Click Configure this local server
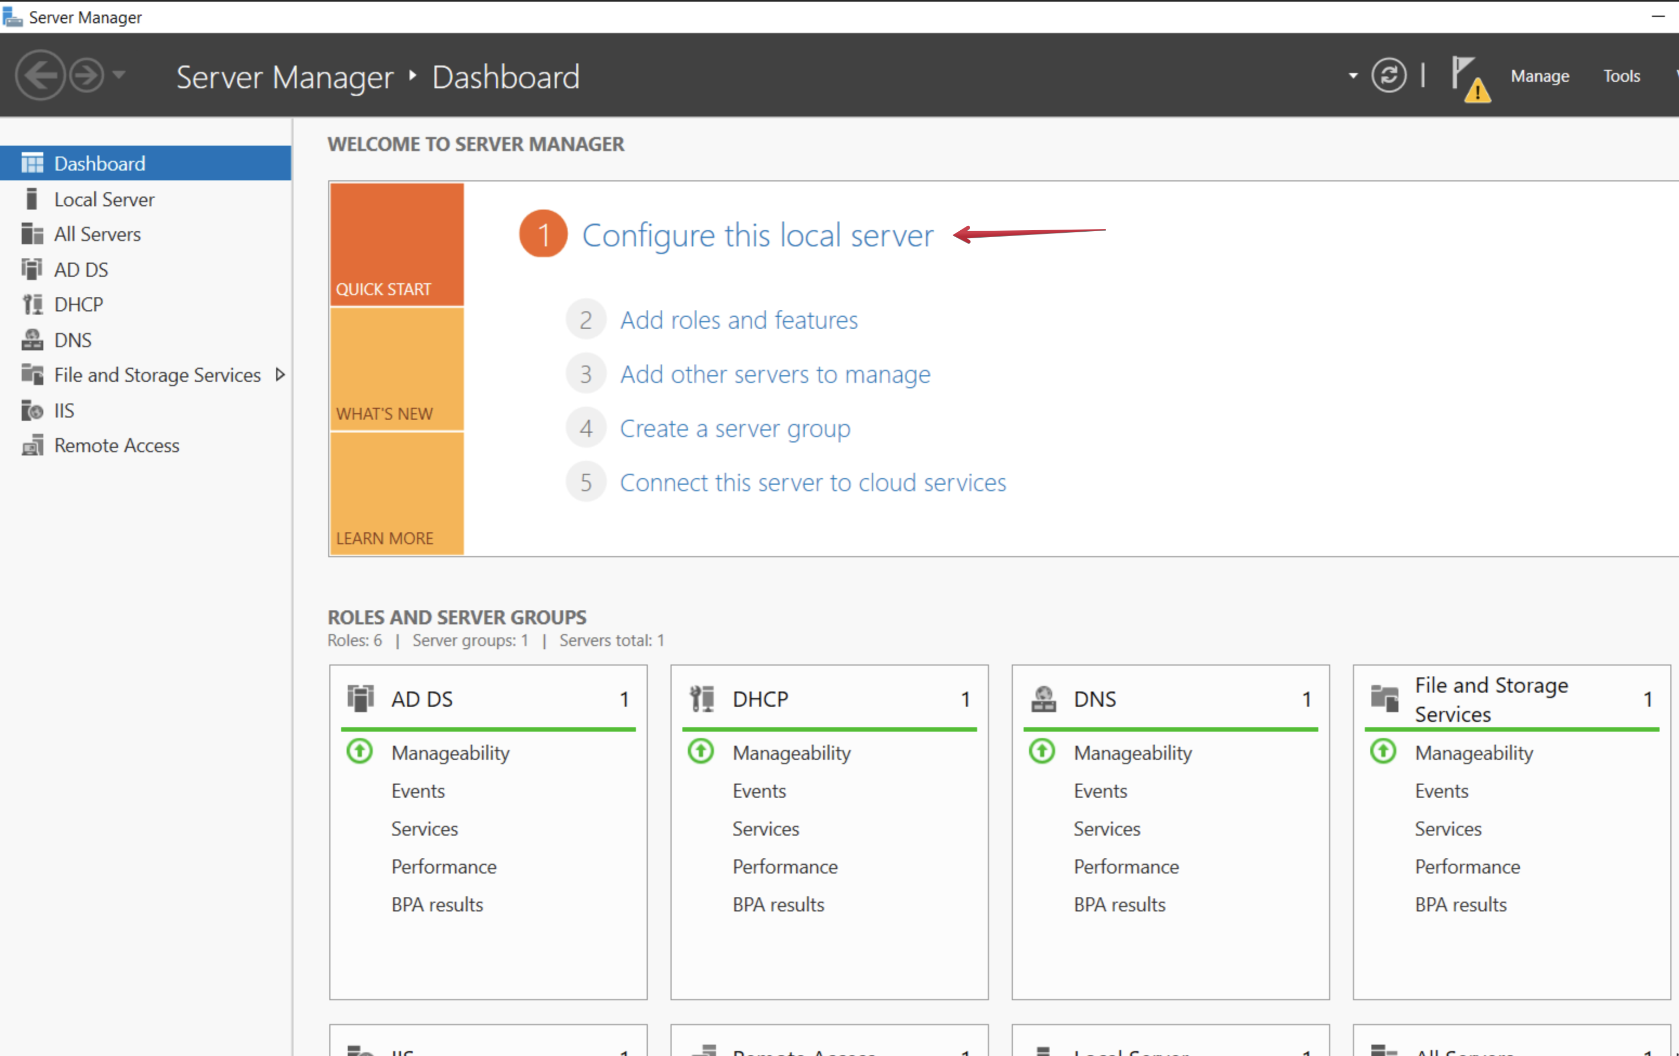This screenshot has height=1056, width=1679. click(x=758, y=235)
